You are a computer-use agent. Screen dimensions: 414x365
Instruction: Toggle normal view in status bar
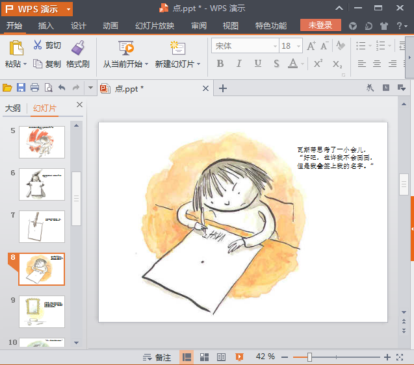click(x=187, y=357)
